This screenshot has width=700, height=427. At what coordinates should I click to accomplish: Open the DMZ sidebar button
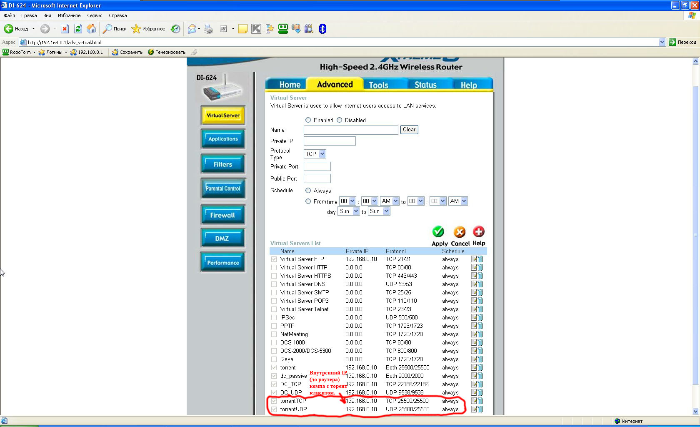pos(223,238)
